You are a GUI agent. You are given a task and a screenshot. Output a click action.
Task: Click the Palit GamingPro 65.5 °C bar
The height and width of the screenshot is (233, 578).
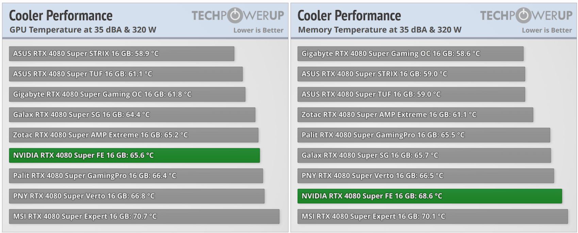(x=424, y=135)
